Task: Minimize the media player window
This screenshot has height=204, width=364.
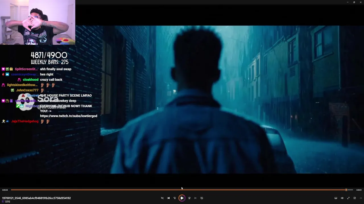Action: pyautogui.click(x=348, y=2)
